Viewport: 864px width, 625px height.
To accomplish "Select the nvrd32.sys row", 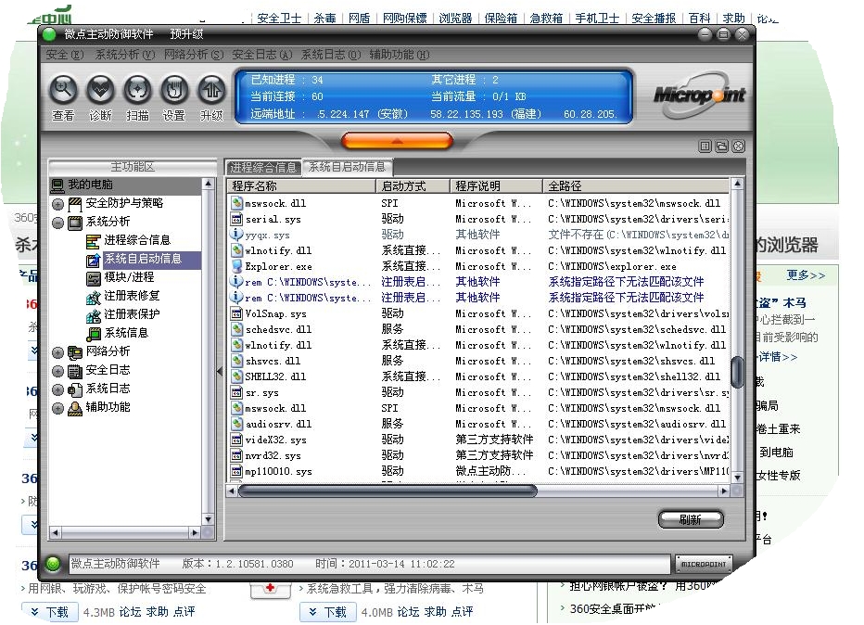I will click(x=478, y=456).
